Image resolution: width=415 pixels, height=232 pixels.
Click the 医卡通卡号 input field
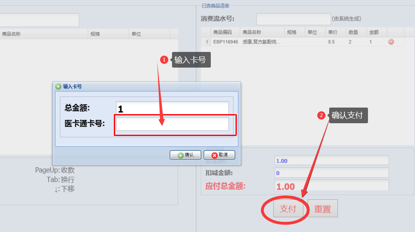172,124
